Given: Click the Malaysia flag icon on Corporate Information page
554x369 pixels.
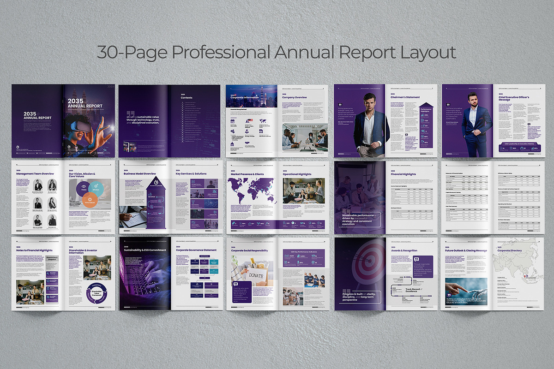Looking at the screenshot, I should [x=250, y=120].
